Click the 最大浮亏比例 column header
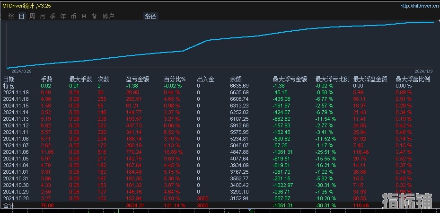 coord(332,79)
